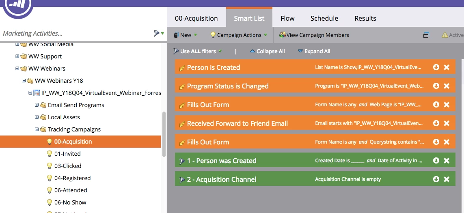The height and width of the screenshot is (213, 464).
Task: Click the window layout icon near Active
Action: click(x=426, y=35)
